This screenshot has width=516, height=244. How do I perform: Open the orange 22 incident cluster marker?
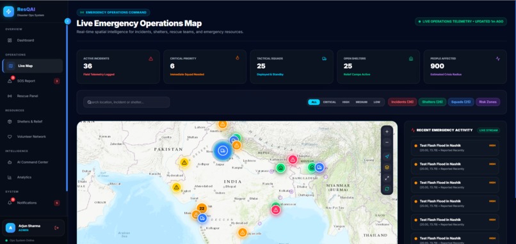point(202,208)
